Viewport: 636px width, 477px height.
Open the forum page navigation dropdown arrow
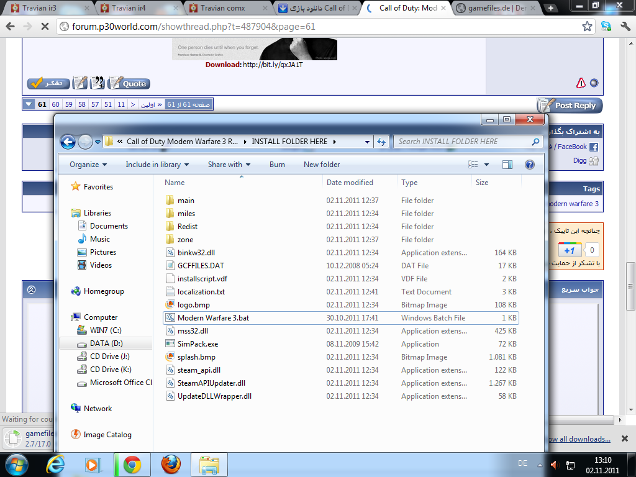(x=29, y=104)
